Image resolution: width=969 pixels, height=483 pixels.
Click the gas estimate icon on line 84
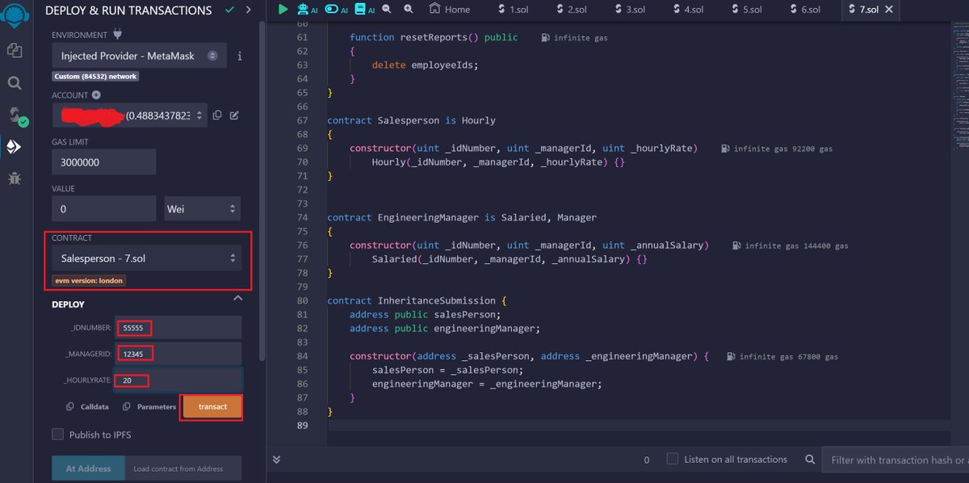click(732, 356)
